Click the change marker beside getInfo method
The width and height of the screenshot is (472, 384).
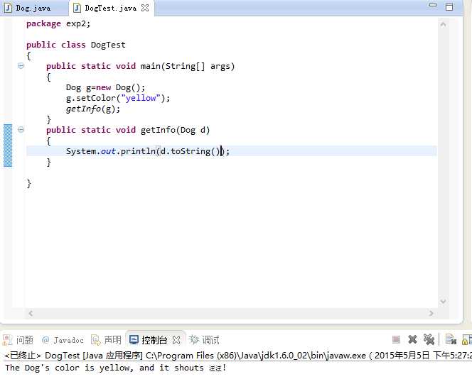pos(8,146)
